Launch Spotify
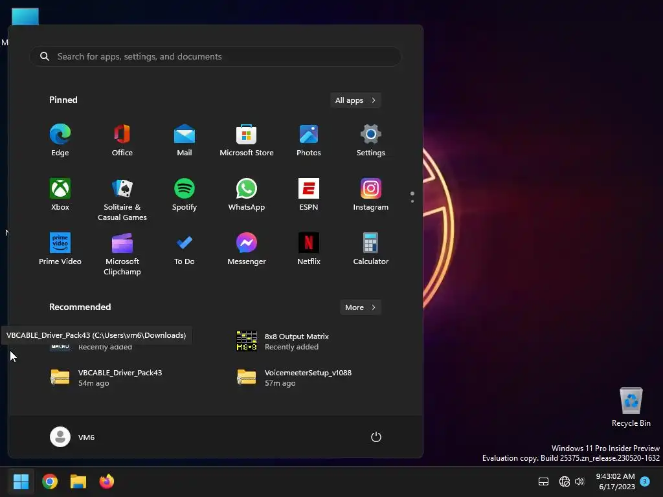 [x=185, y=195]
